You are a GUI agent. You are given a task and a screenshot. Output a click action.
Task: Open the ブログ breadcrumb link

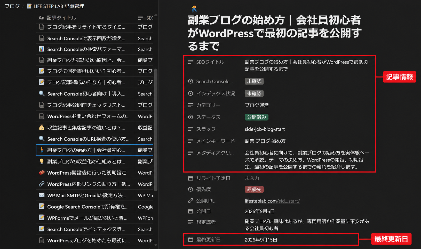pos(12,6)
